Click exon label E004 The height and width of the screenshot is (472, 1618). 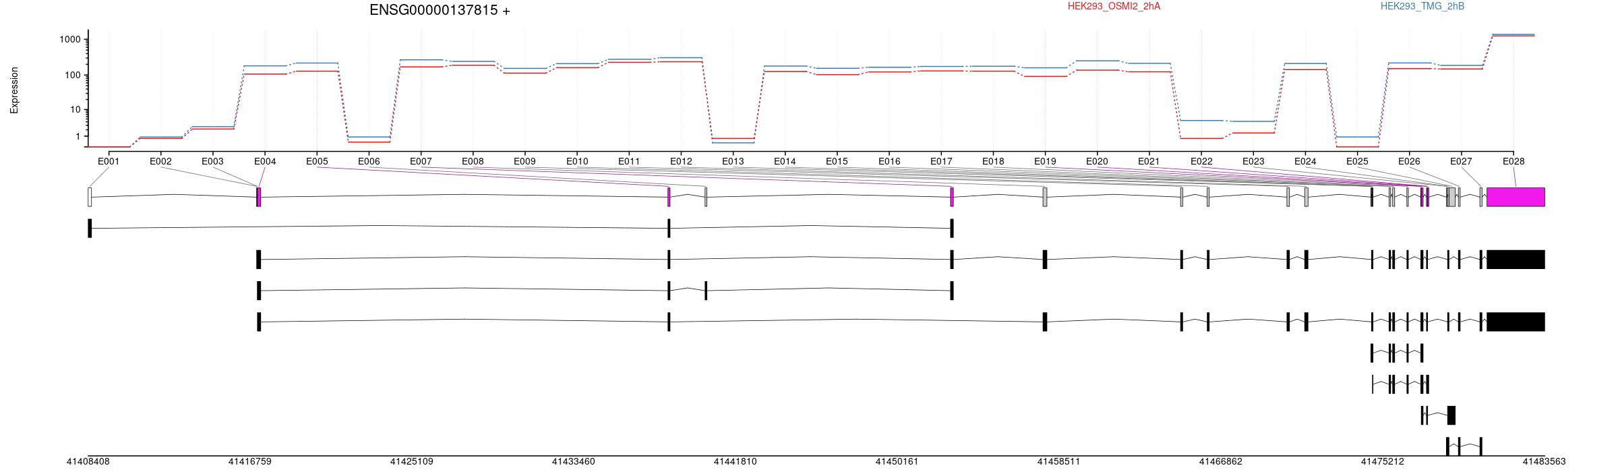click(265, 161)
